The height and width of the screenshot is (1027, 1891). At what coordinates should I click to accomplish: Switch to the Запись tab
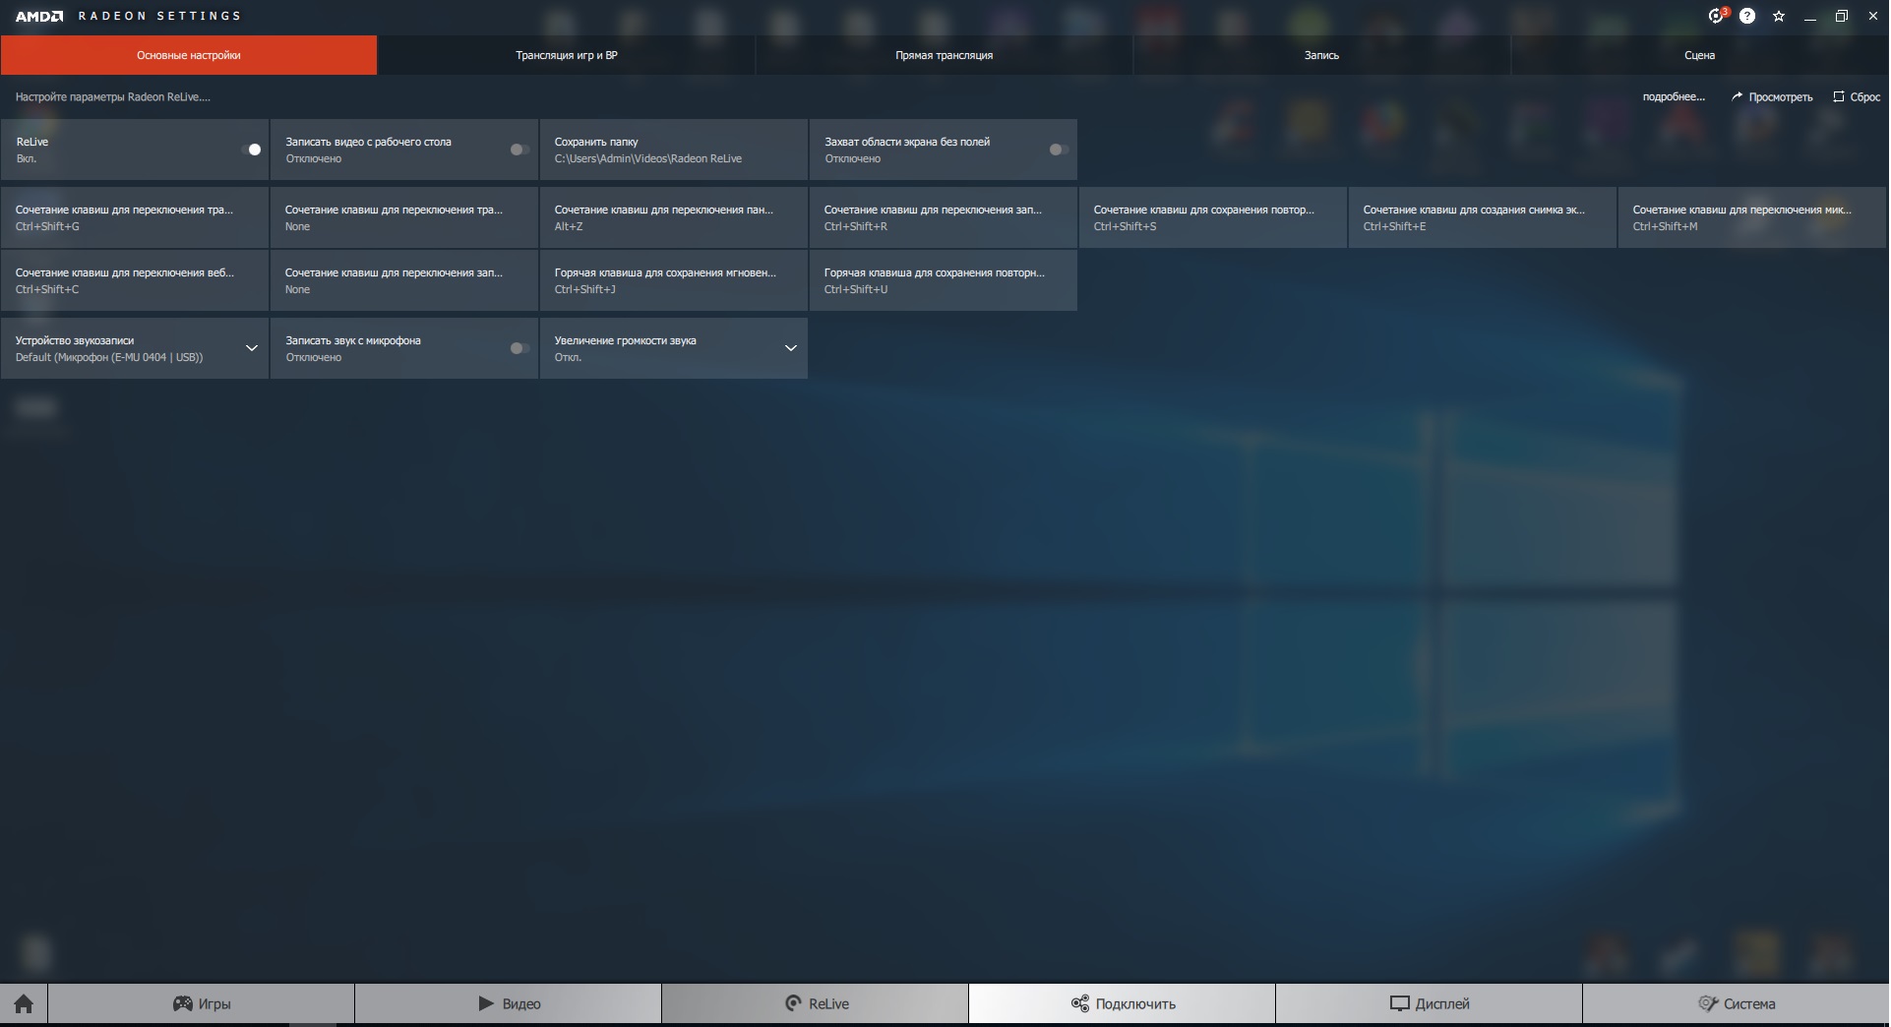point(1322,55)
